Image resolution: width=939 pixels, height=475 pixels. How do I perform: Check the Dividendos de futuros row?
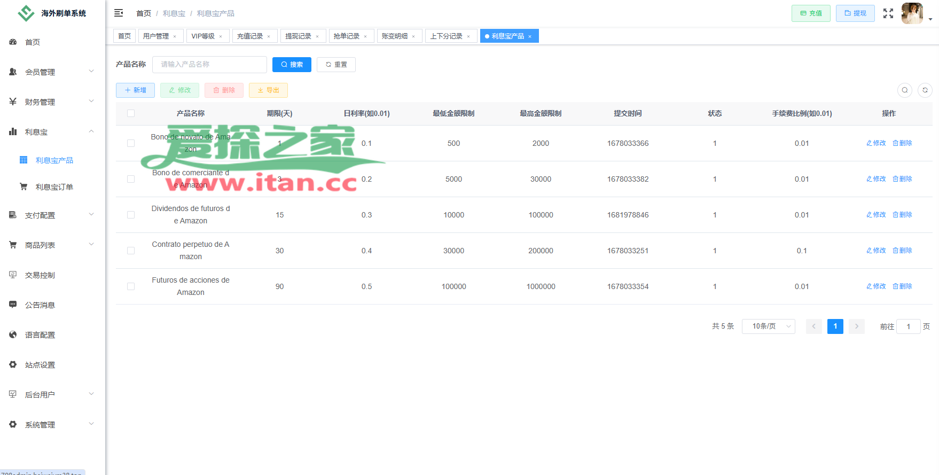coord(131,215)
